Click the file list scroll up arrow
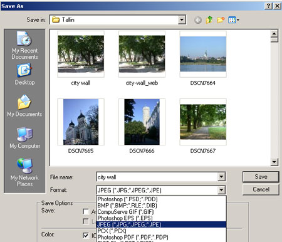 274,33
